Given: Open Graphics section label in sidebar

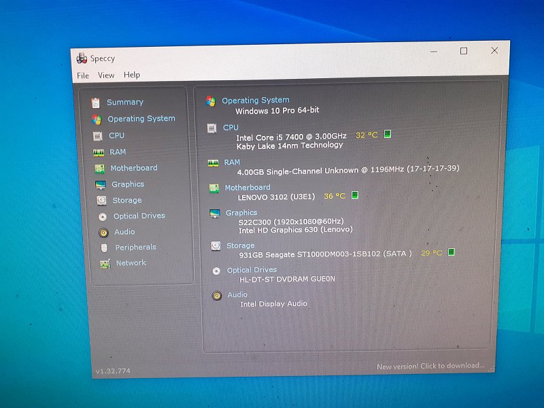Looking at the screenshot, I should [128, 184].
